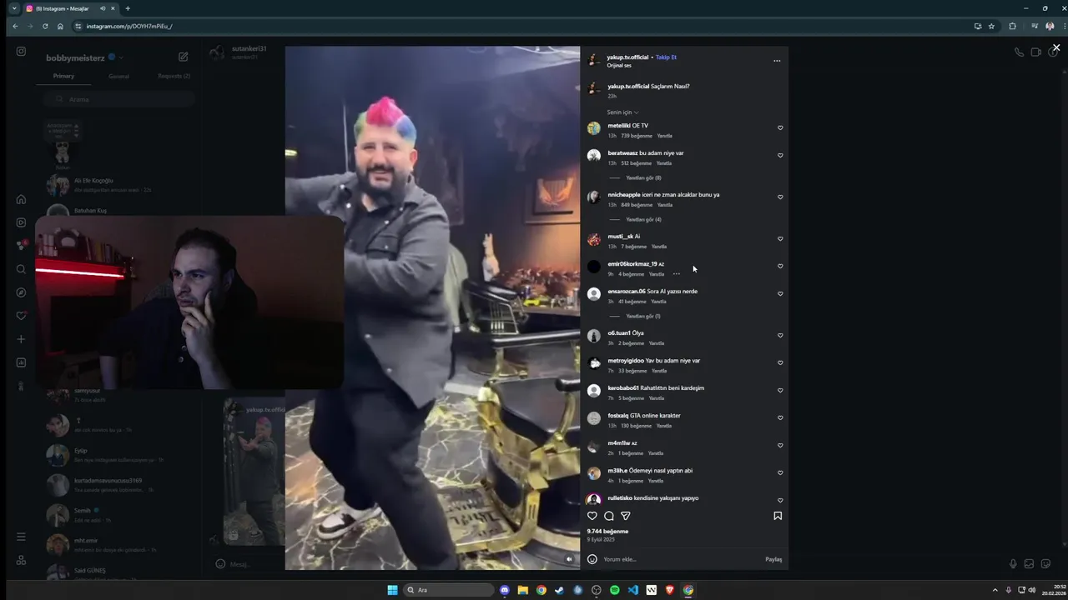The height and width of the screenshot is (600, 1068).
Task: Reply to metelilki via Yanıtla
Action: [664, 136]
